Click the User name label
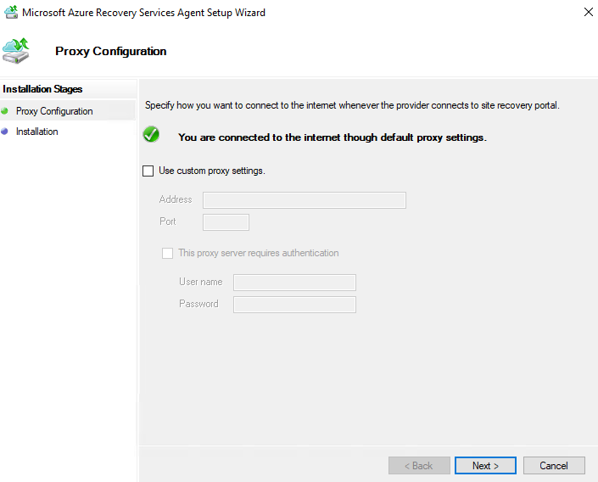 [201, 282]
